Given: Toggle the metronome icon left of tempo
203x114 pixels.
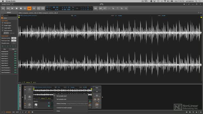Looking at the screenshot, I should 47,7.
